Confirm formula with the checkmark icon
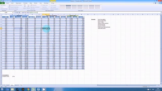 coord(18,13)
